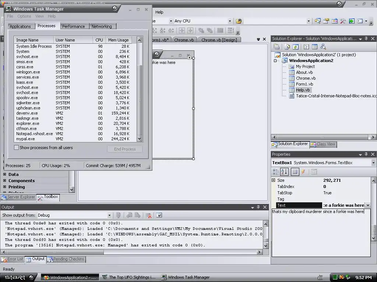The image size is (377, 282).
Task: Enable Show processes from all users
Action: coord(16,148)
